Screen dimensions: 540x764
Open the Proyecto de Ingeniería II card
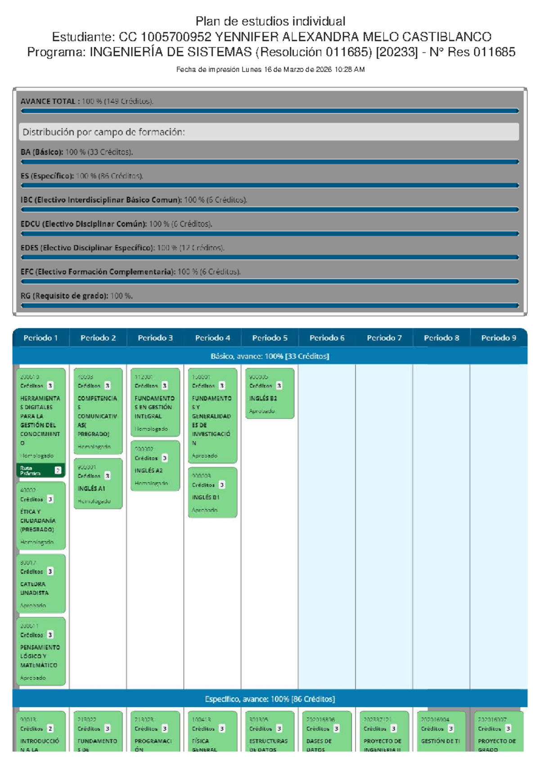tap(384, 732)
